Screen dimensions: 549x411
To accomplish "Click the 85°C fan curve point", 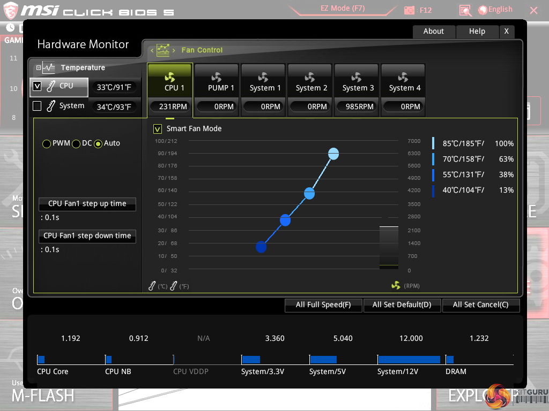I will pyautogui.click(x=333, y=154).
